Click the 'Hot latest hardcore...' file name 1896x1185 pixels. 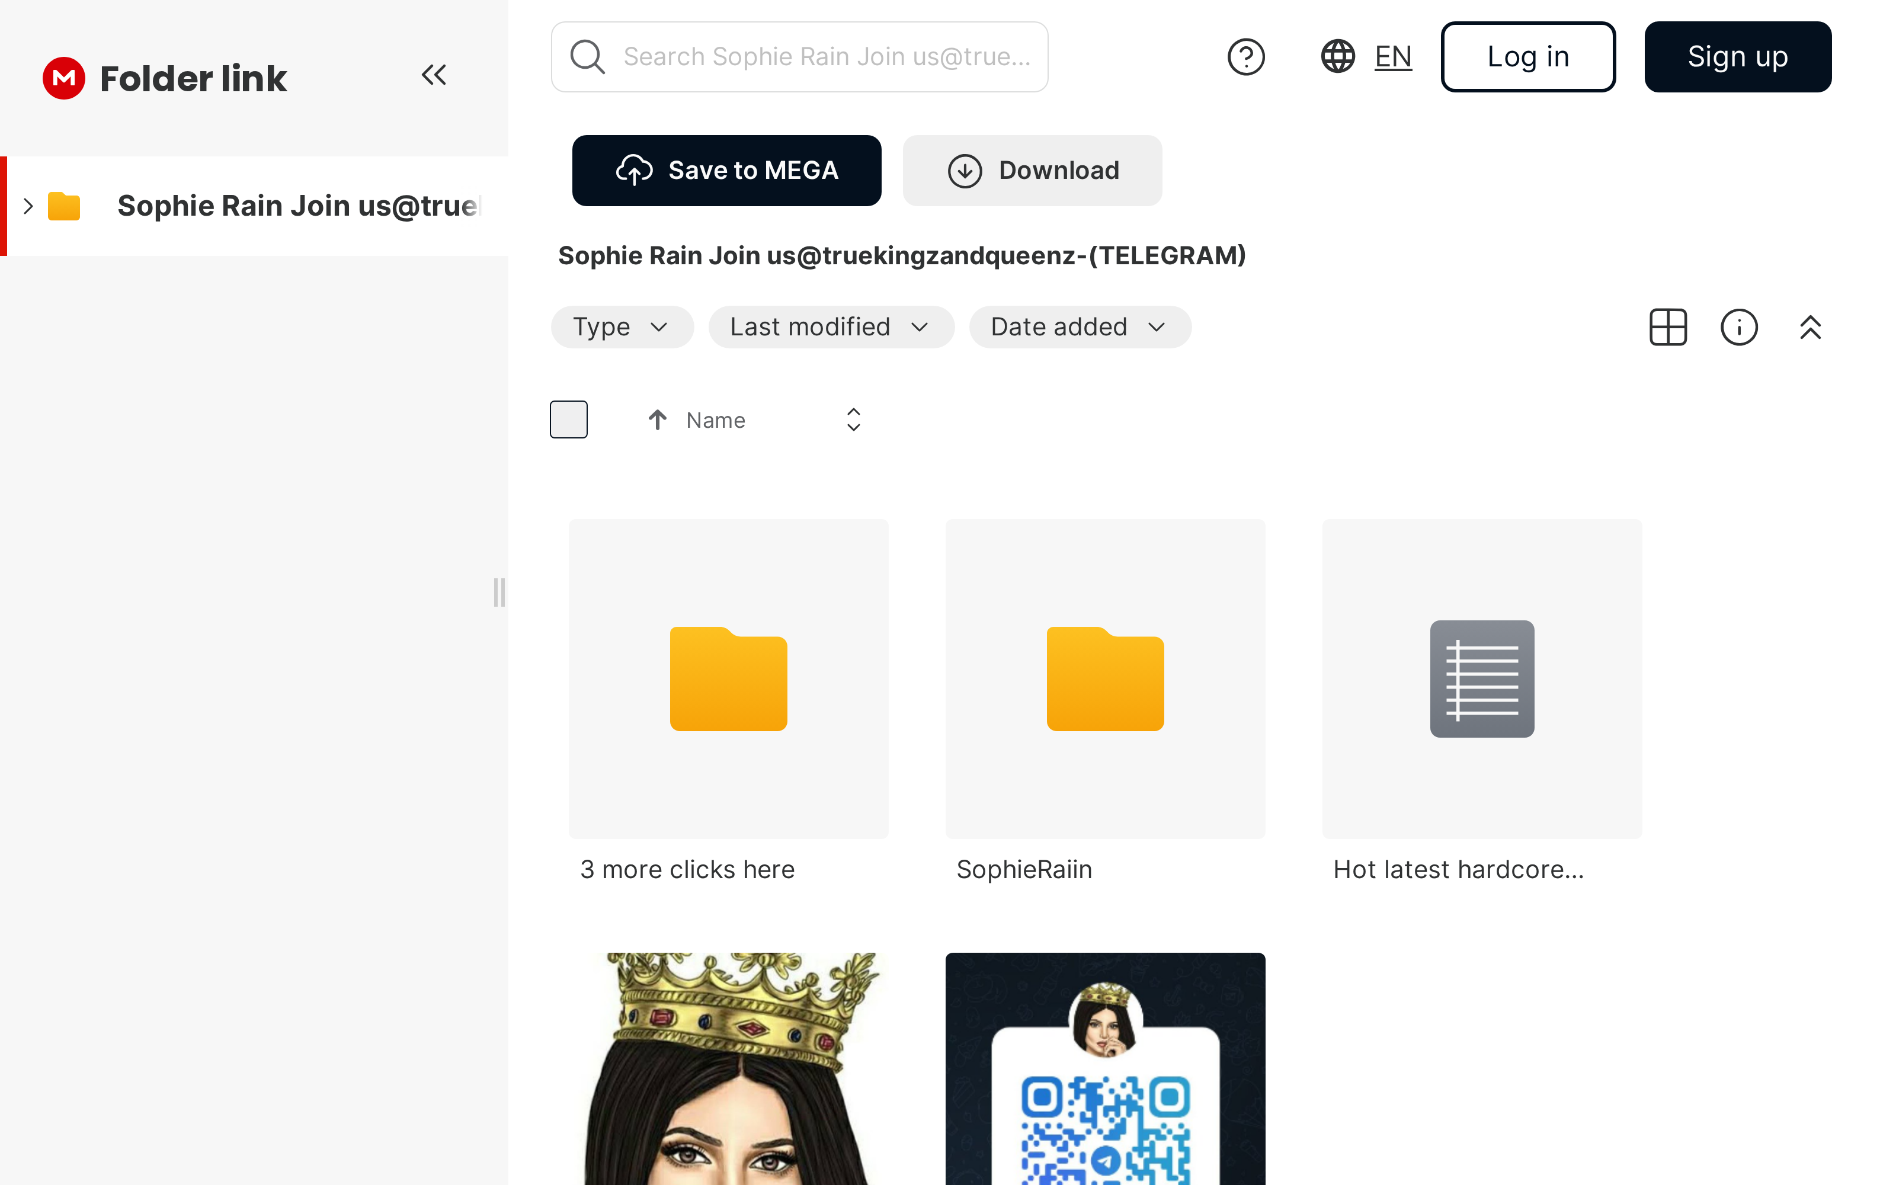(1458, 869)
